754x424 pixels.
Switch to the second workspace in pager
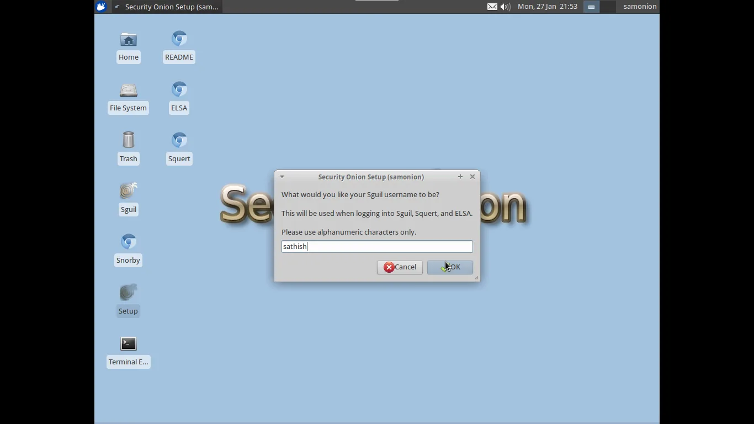(608, 7)
